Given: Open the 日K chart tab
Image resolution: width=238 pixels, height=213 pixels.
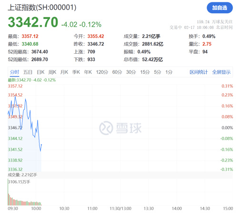Looking at the screenshot, I should 40,72.
